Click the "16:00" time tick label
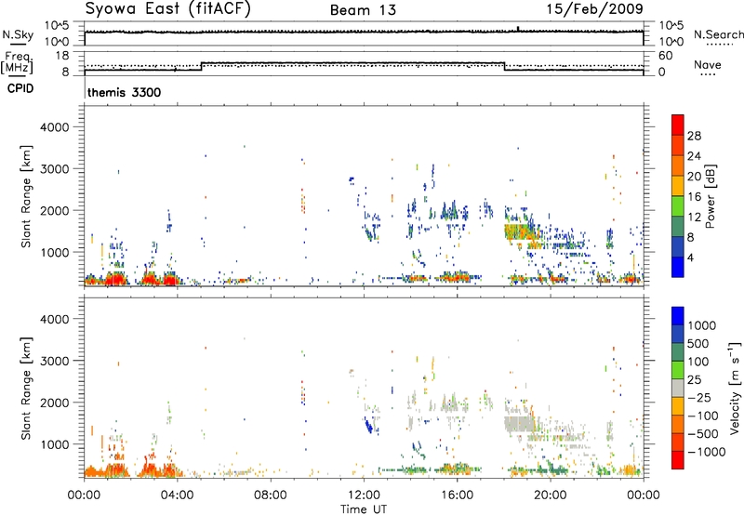The image size is (744, 515). 457,495
